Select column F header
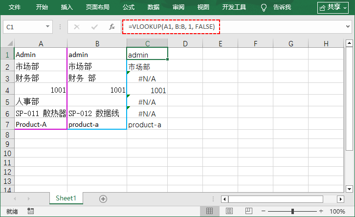355x217 pixels. tap(255, 43)
